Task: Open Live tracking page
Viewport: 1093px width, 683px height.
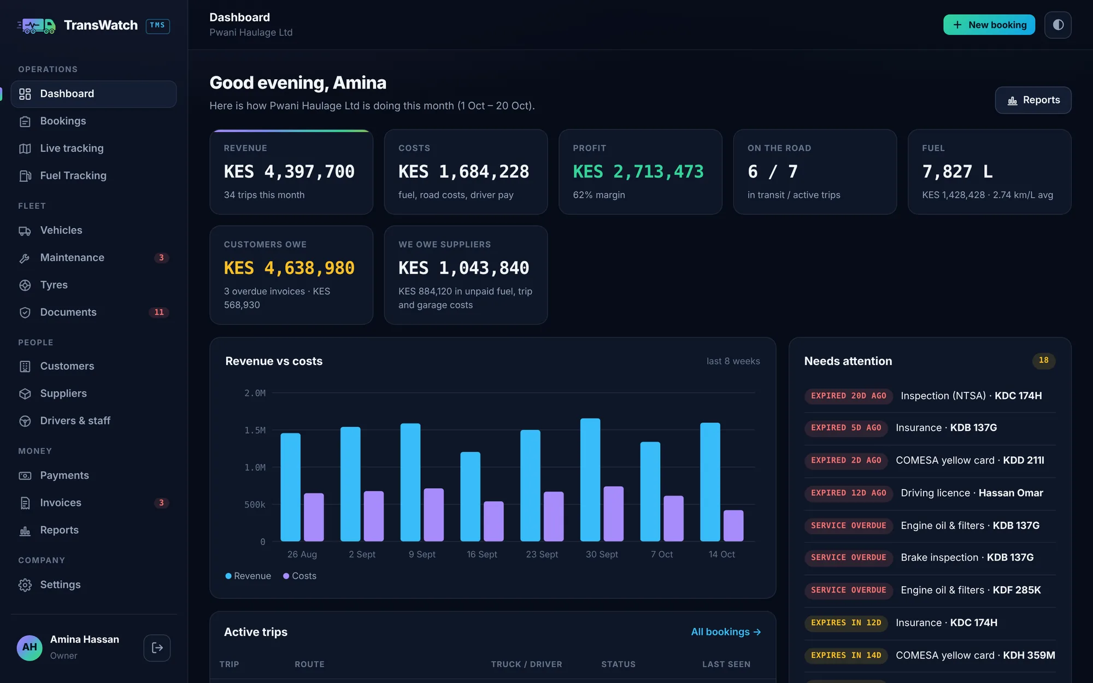Action: 93,149
